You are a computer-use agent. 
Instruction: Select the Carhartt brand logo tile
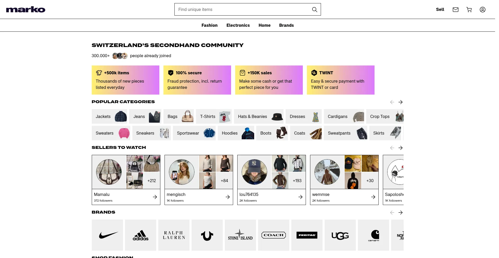tap(373, 235)
